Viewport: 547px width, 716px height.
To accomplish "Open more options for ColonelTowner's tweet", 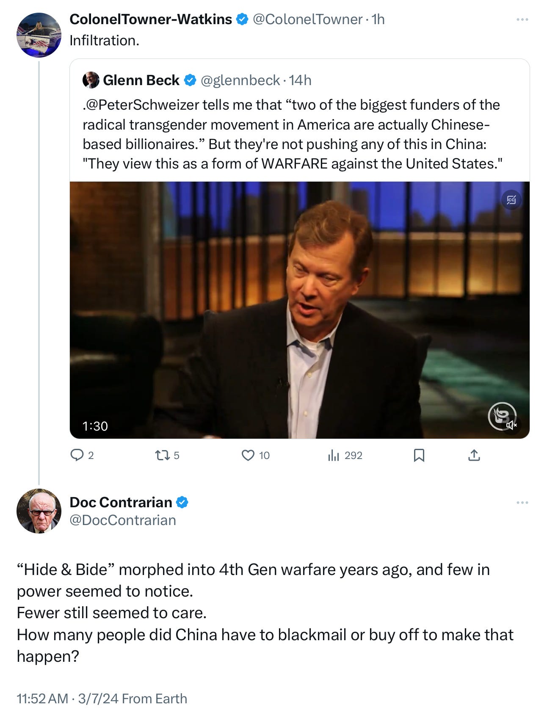I will pyautogui.click(x=522, y=19).
